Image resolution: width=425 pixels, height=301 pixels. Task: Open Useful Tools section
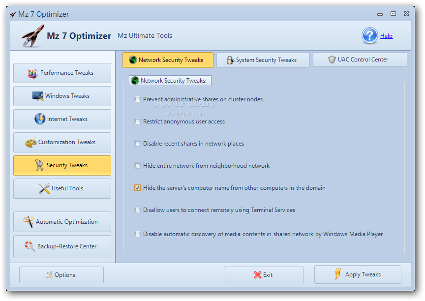pyautogui.click(x=62, y=188)
